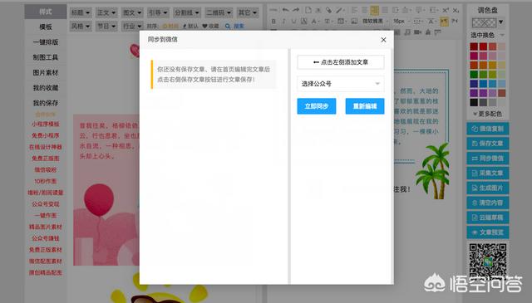
Task: Click the insert image icon
Action: 354,21
